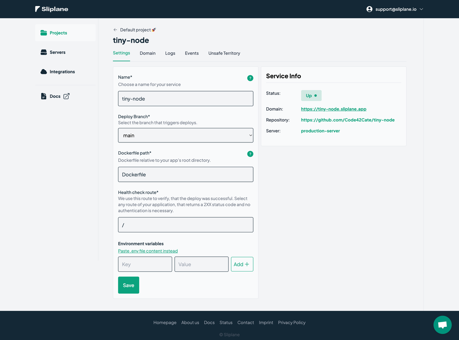This screenshot has width=459, height=340.
Task: Click the support@sliplane.io account email
Action: coord(396,9)
